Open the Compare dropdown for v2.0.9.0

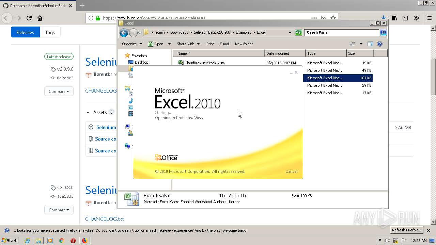pyautogui.click(x=59, y=92)
